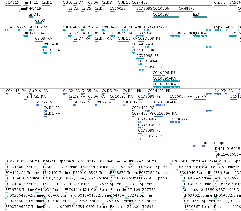
Task: Select the EK263601.5prime EST label
Action: (185, 161)
